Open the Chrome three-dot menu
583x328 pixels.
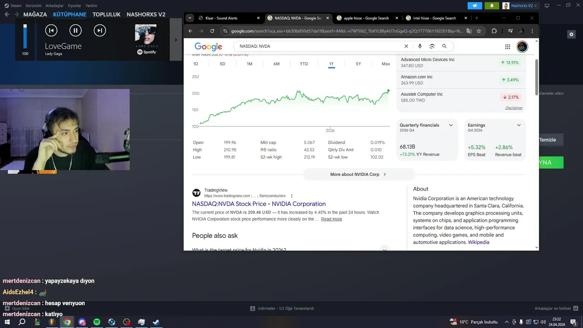click(x=532, y=31)
